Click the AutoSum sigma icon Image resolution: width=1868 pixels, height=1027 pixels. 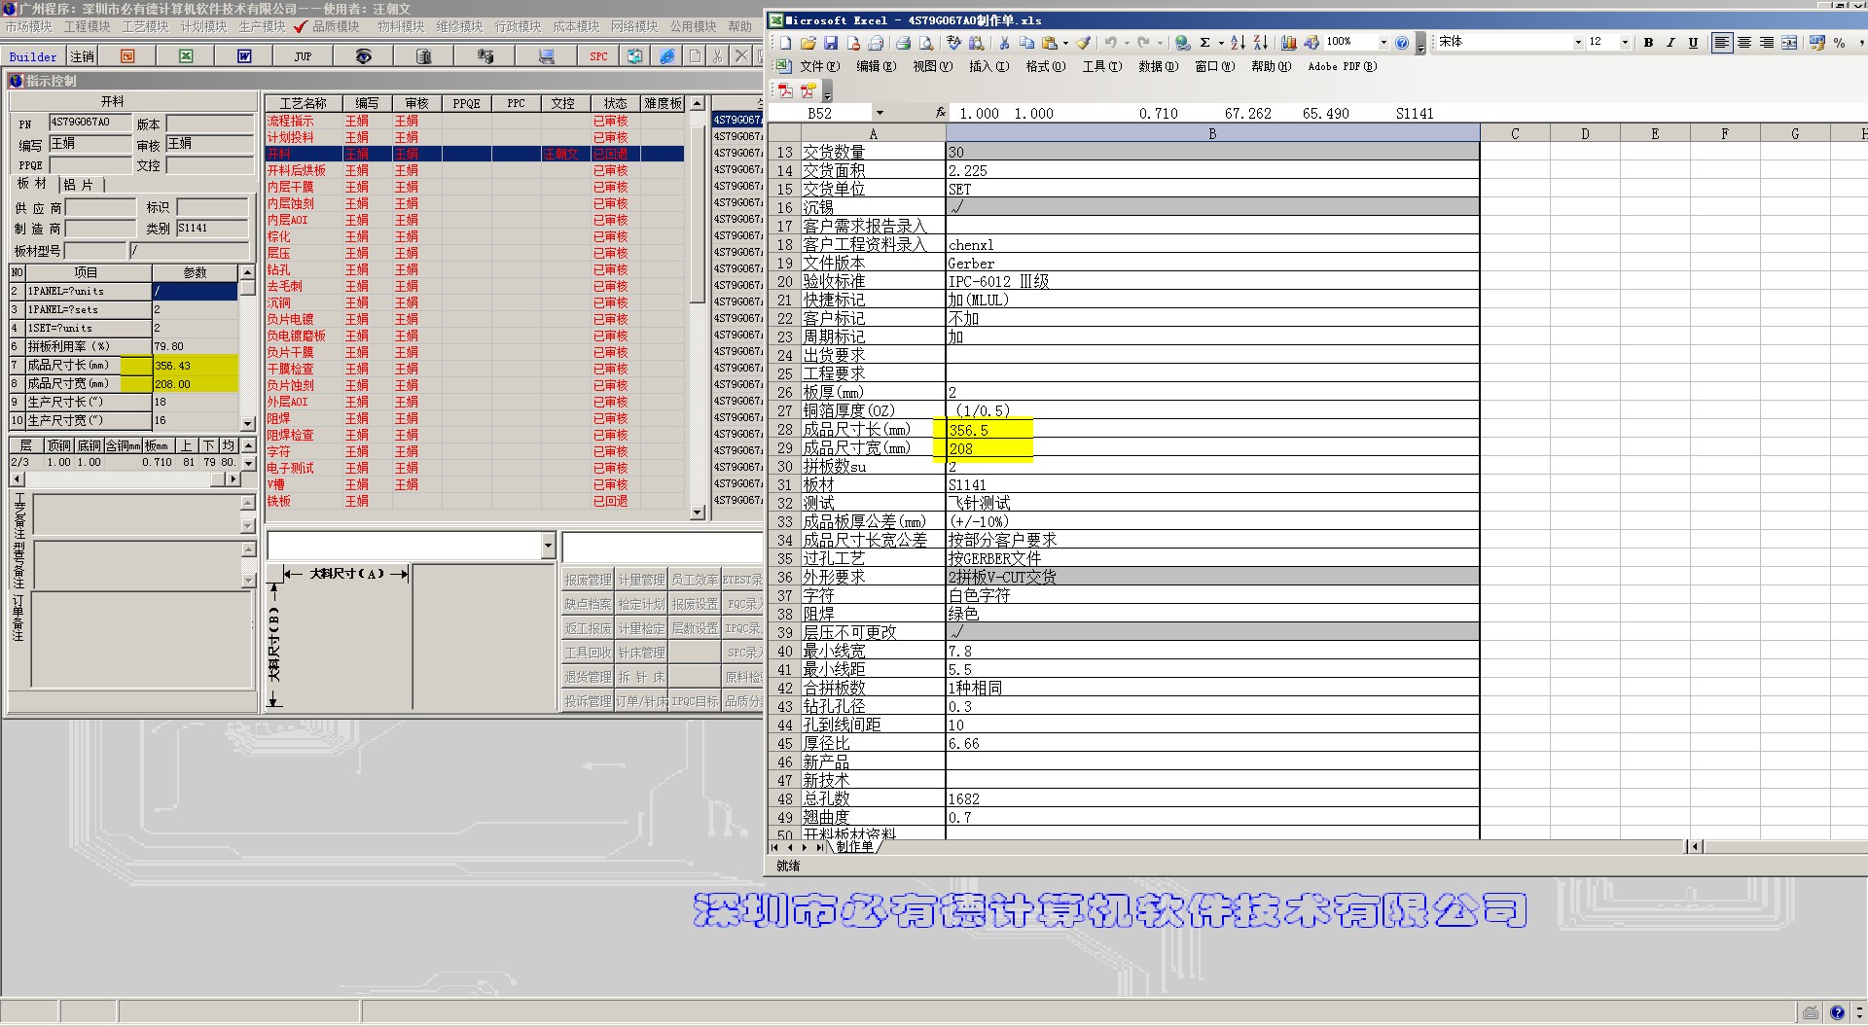point(1205,43)
